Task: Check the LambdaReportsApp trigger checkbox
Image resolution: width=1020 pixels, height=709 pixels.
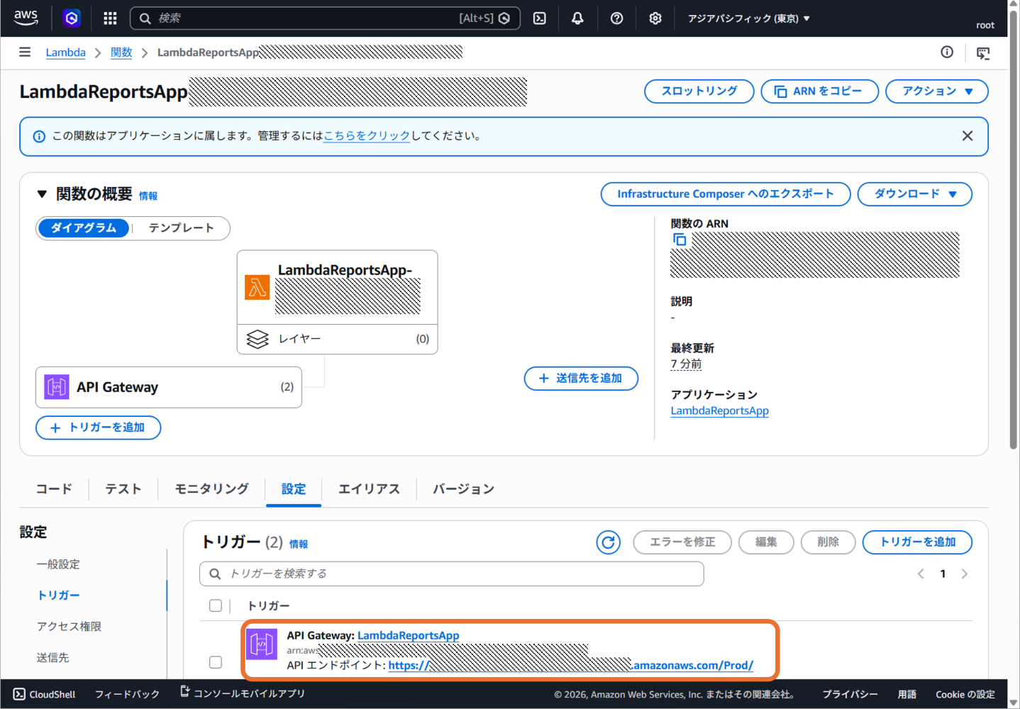Action: (x=216, y=662)
